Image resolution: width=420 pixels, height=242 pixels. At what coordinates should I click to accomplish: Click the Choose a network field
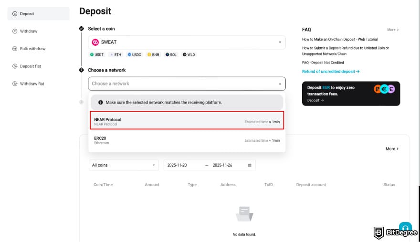[187, 84]
